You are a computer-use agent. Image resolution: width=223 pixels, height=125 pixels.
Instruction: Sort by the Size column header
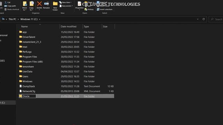(105, 26)
